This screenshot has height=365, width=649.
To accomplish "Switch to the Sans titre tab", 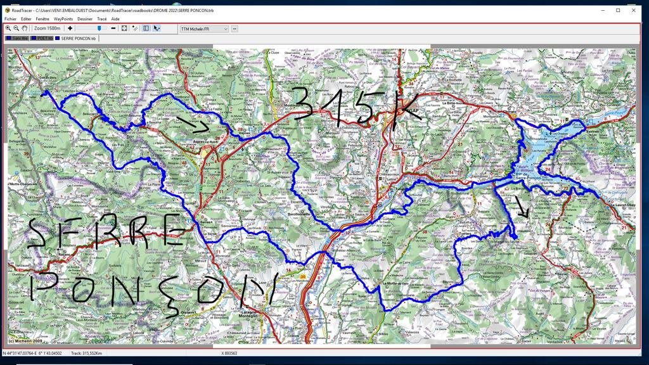I will point(17,38).
